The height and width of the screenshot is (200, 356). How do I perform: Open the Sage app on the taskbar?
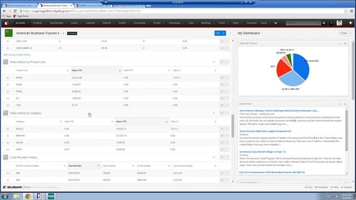pos(51,196)
